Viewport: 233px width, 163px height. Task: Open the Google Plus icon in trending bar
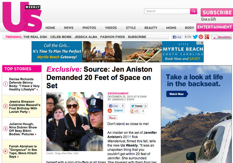tap(207, 37)
